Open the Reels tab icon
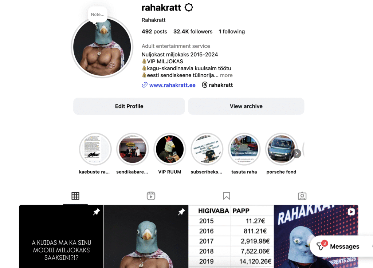The width and height of the screenshot is (373, 268). 151,196
